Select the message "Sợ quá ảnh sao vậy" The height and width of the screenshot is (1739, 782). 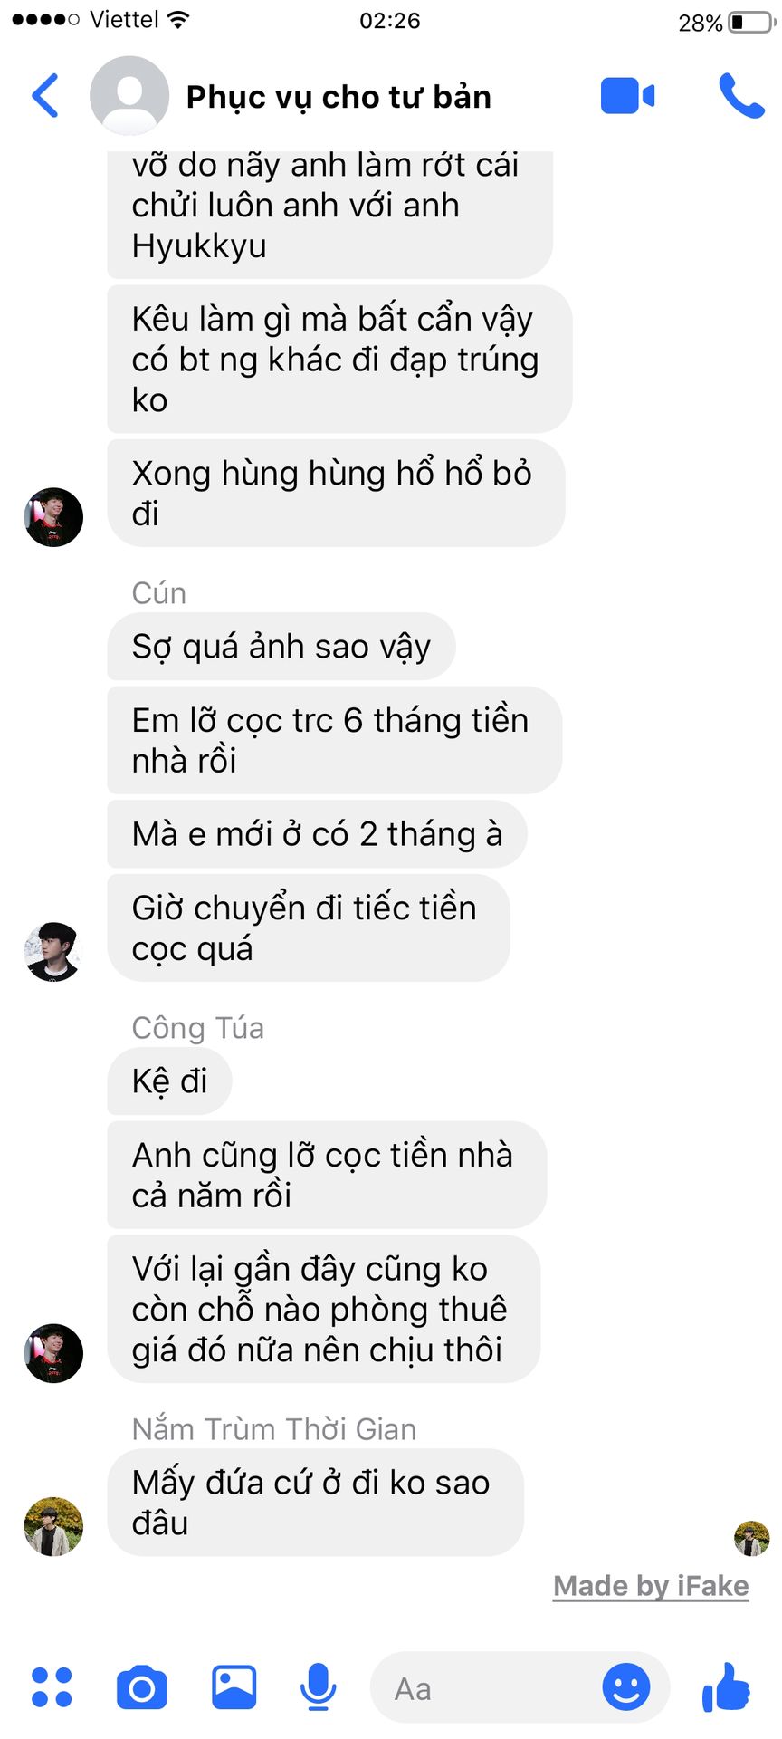tap(281, 647)
